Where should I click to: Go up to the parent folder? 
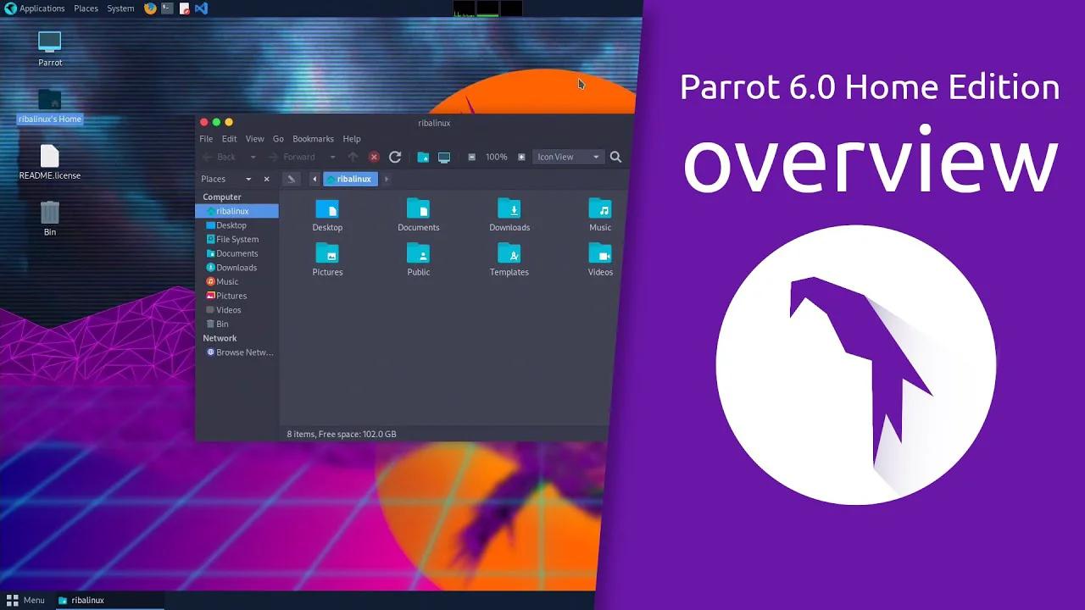click(x=353, y=157)
